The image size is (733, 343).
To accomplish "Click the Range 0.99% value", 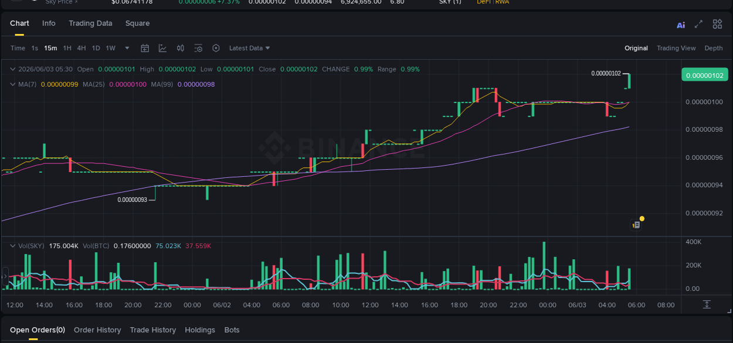I will 410,69.
